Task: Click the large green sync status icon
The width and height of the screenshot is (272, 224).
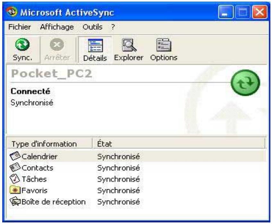Action: (245, 82)
